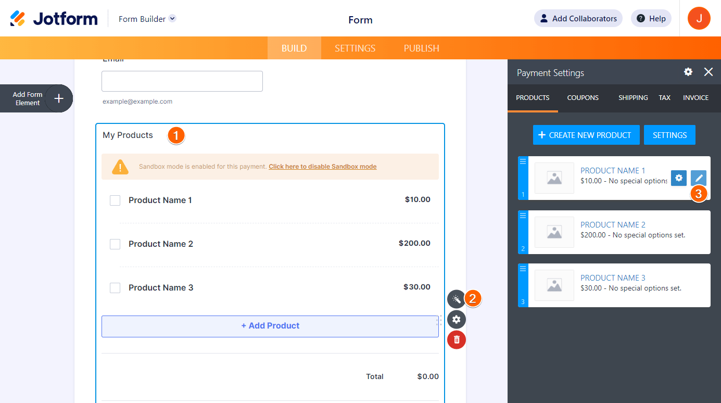
Task: Click the Email input field
Action: pos(182,81)
